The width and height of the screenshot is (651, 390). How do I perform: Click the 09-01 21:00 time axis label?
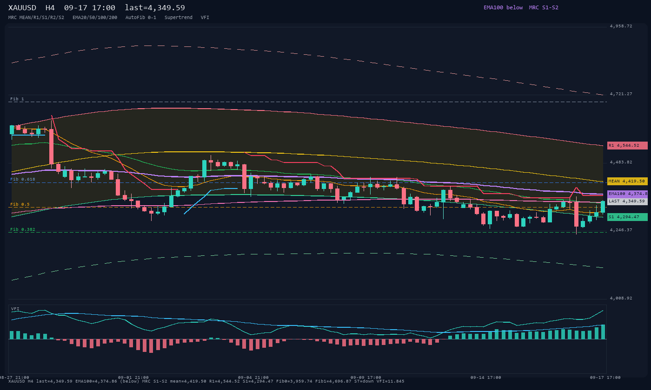[x=133, y=377]
